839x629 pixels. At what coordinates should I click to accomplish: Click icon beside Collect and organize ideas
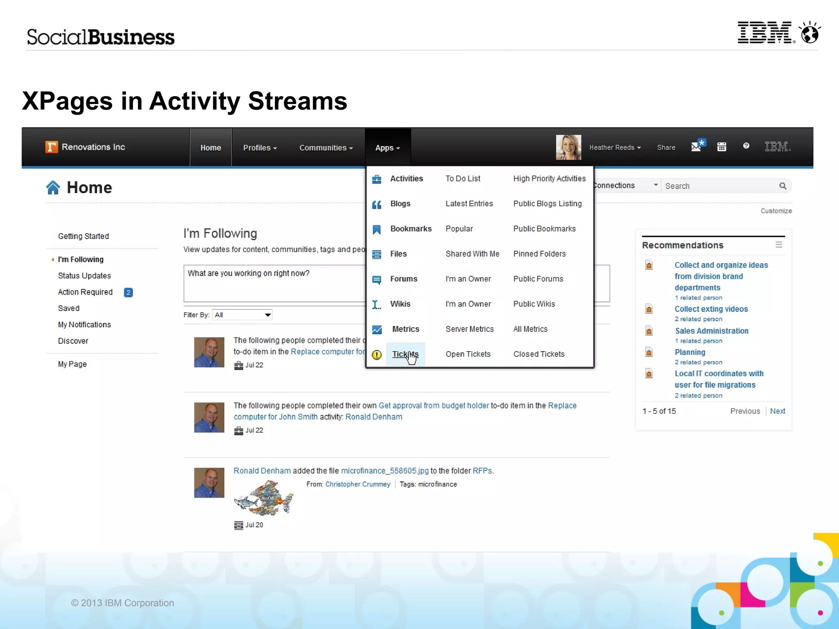(x=649, y=265)
